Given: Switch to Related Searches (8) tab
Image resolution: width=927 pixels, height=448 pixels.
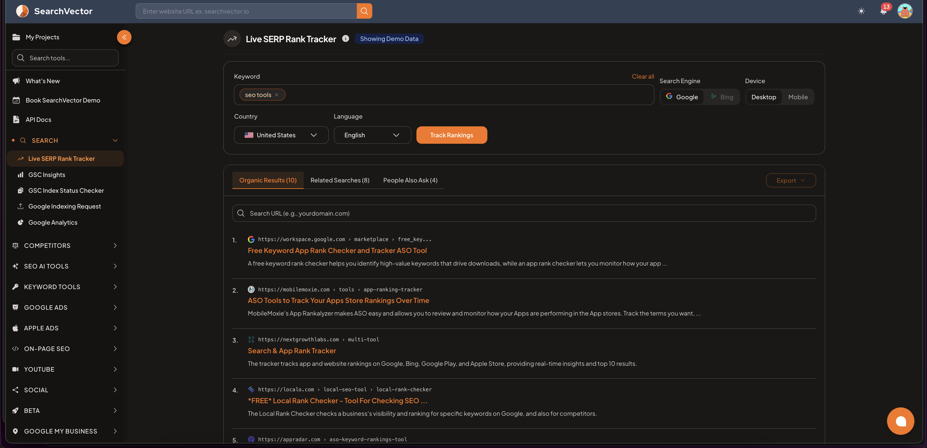Looking at the screenshot, I should tap(340, 180).
